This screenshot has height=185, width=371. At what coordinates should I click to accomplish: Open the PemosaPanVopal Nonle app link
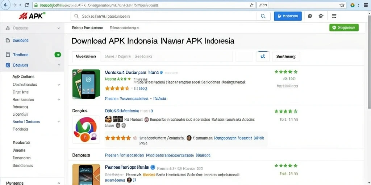click(x=127, y=167)
